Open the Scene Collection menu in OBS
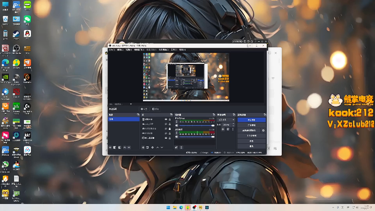Viewport: 375px width, 211px height. [x=164, y=50]
